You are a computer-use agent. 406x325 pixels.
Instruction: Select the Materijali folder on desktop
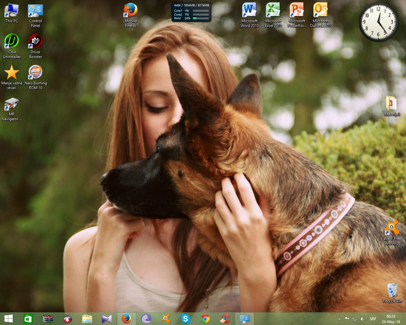[392, 104]
